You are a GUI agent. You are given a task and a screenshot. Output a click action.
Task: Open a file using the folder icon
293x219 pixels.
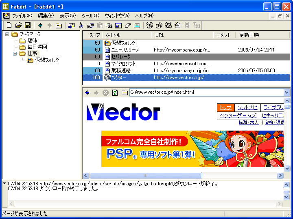(18, 25)
